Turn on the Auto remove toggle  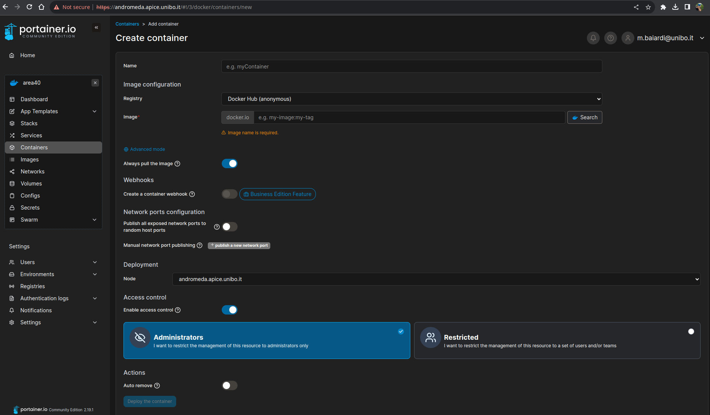click(229, 386)
